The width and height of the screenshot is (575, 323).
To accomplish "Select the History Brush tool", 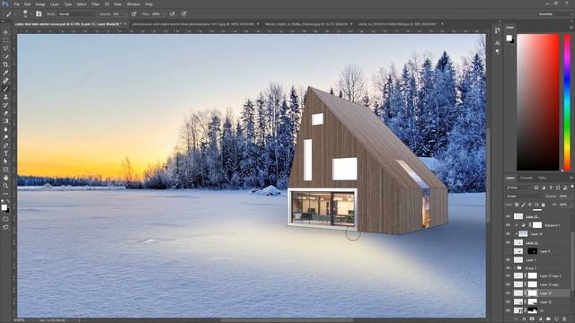I will [5, 105].
